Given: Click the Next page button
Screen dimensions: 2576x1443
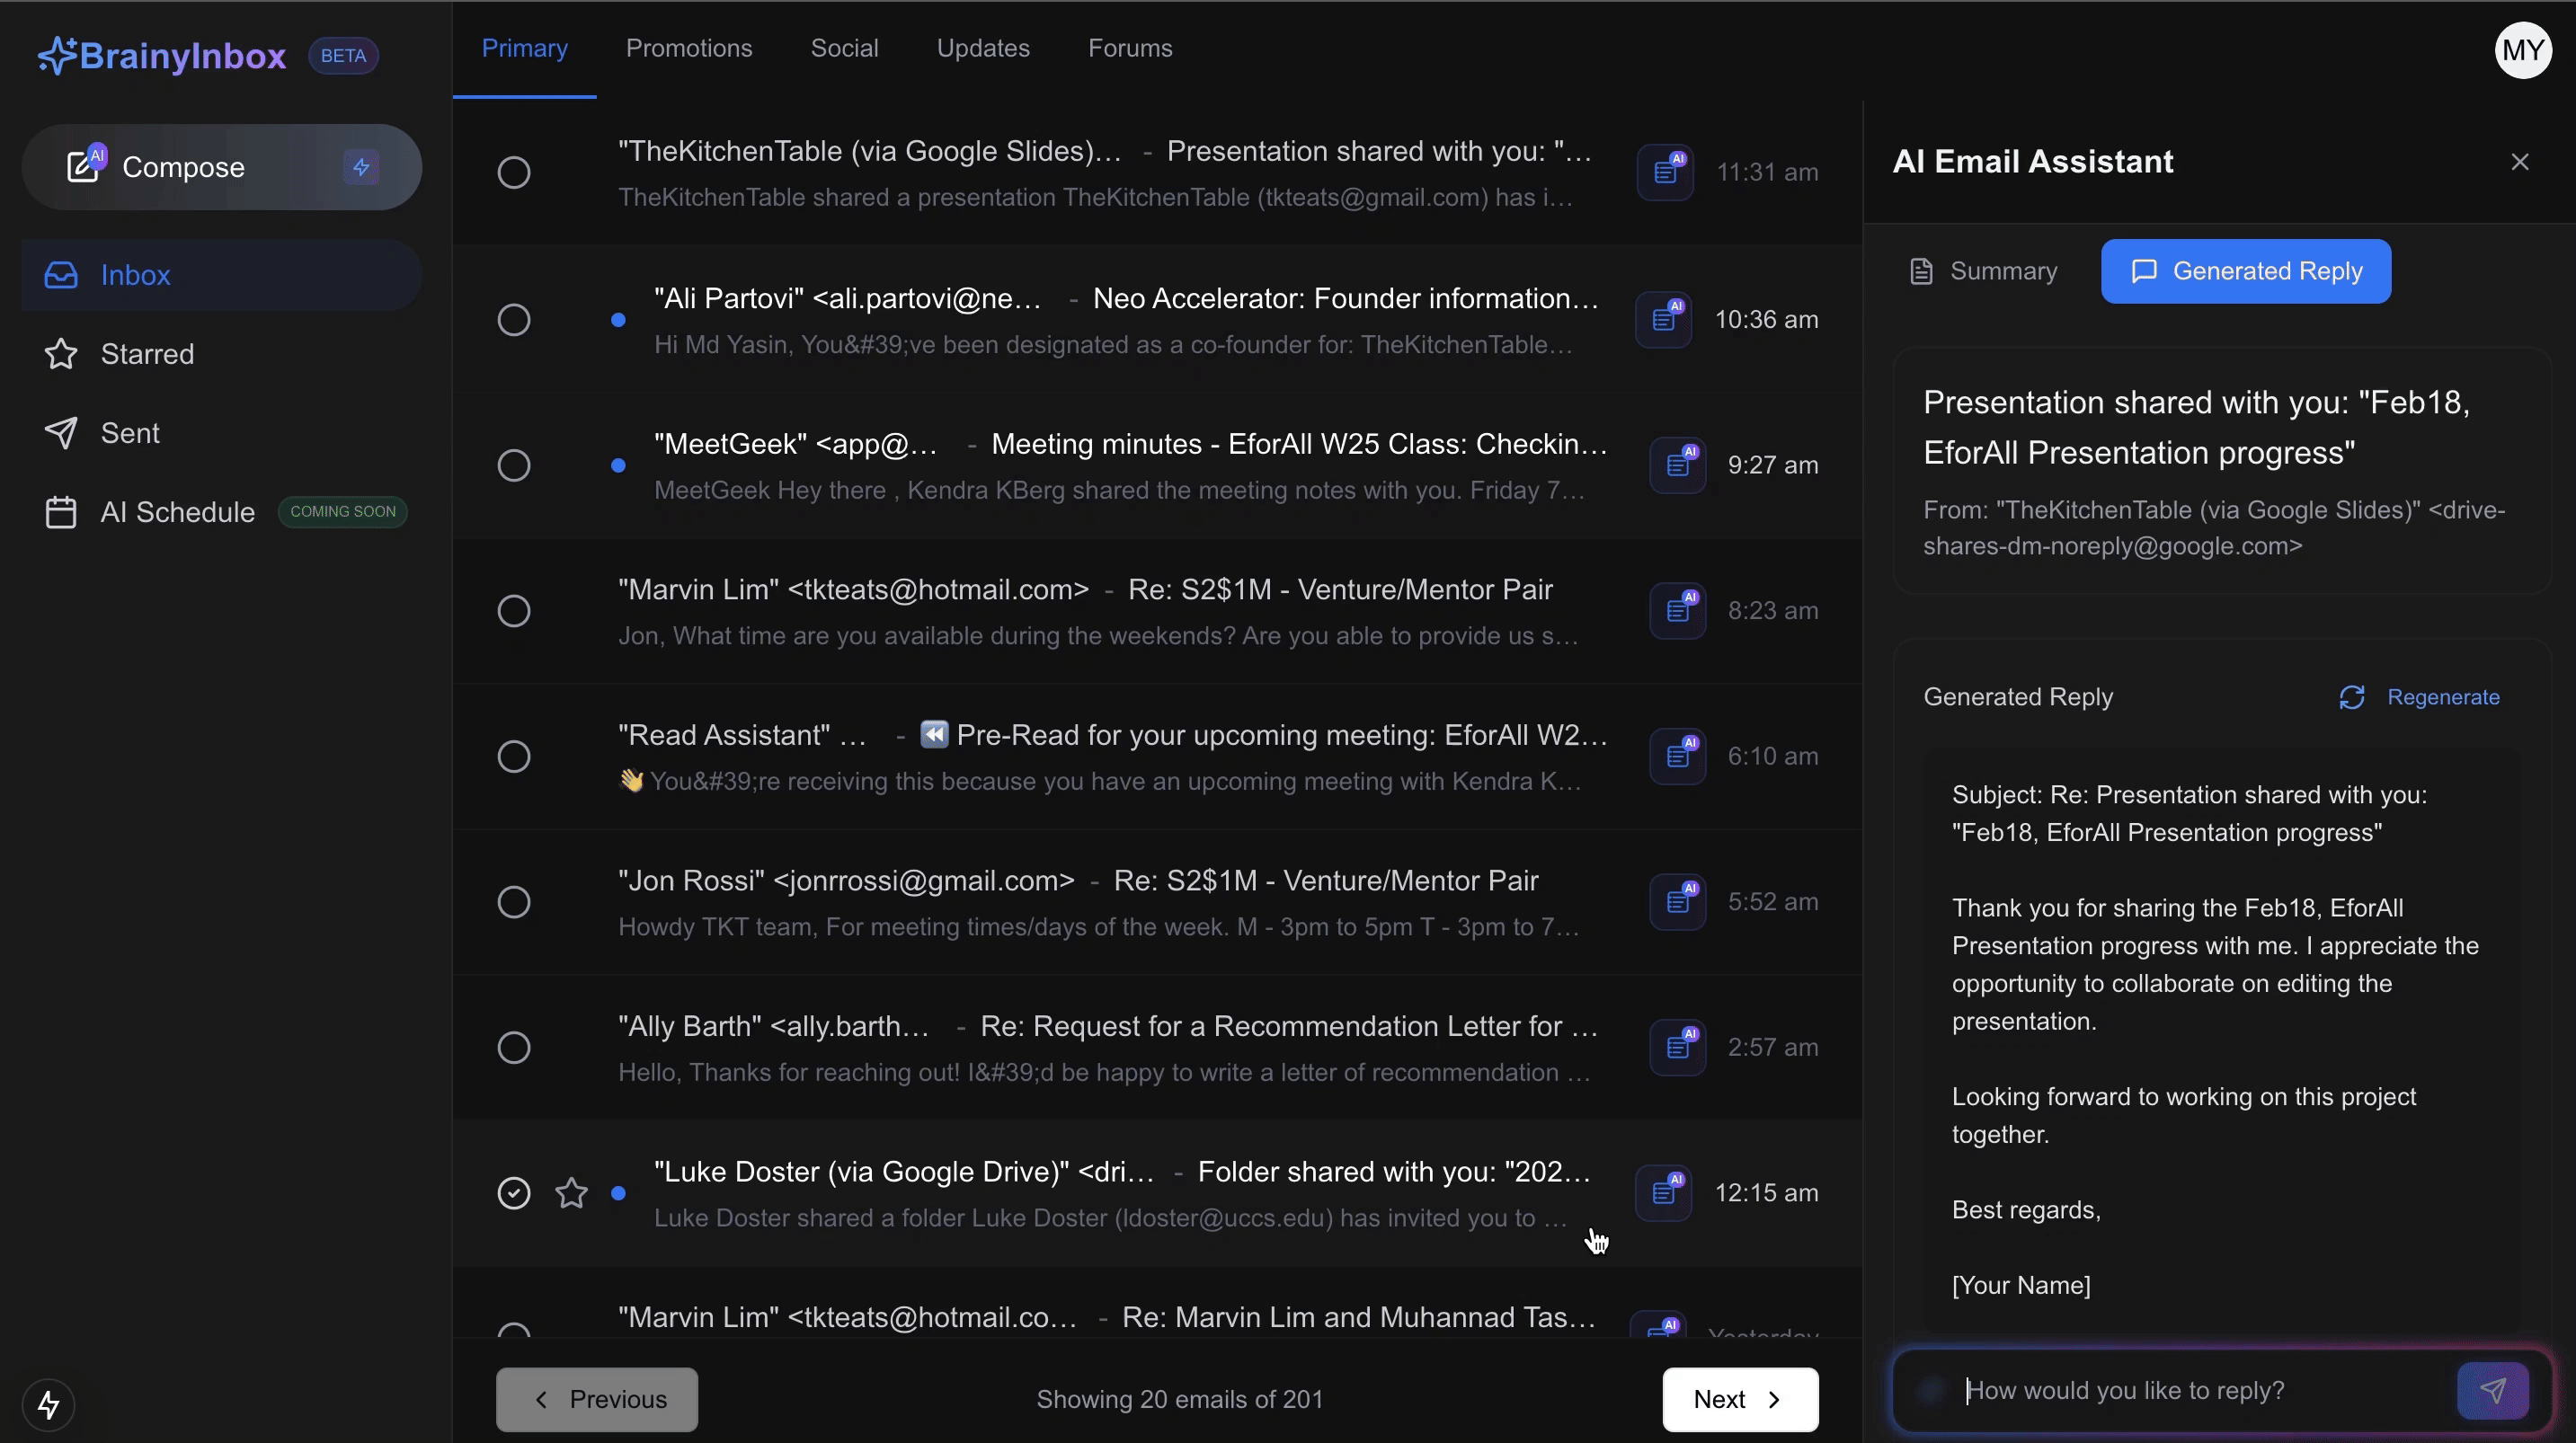Looking at the screenshot, I should tap(1740, 1399).
